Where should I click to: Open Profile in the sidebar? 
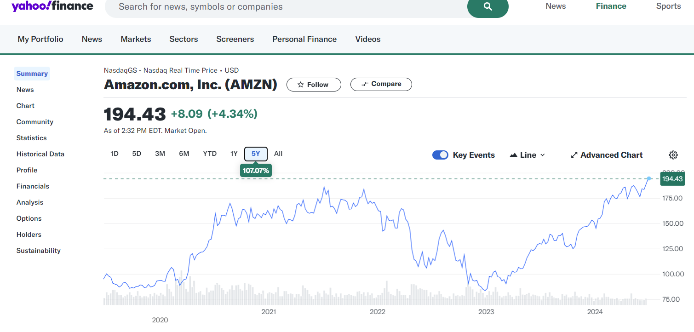pyautogui.click(x=27, y=170)
